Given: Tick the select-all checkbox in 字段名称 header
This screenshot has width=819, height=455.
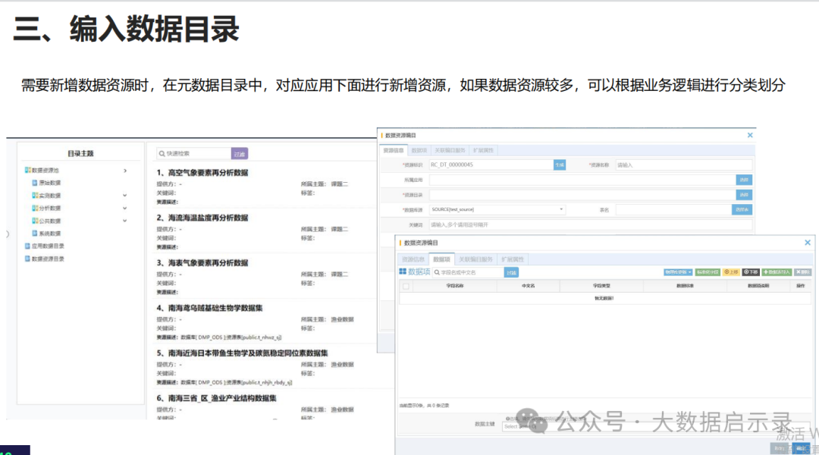Looking at the screenshot, I should pos(406,286).
